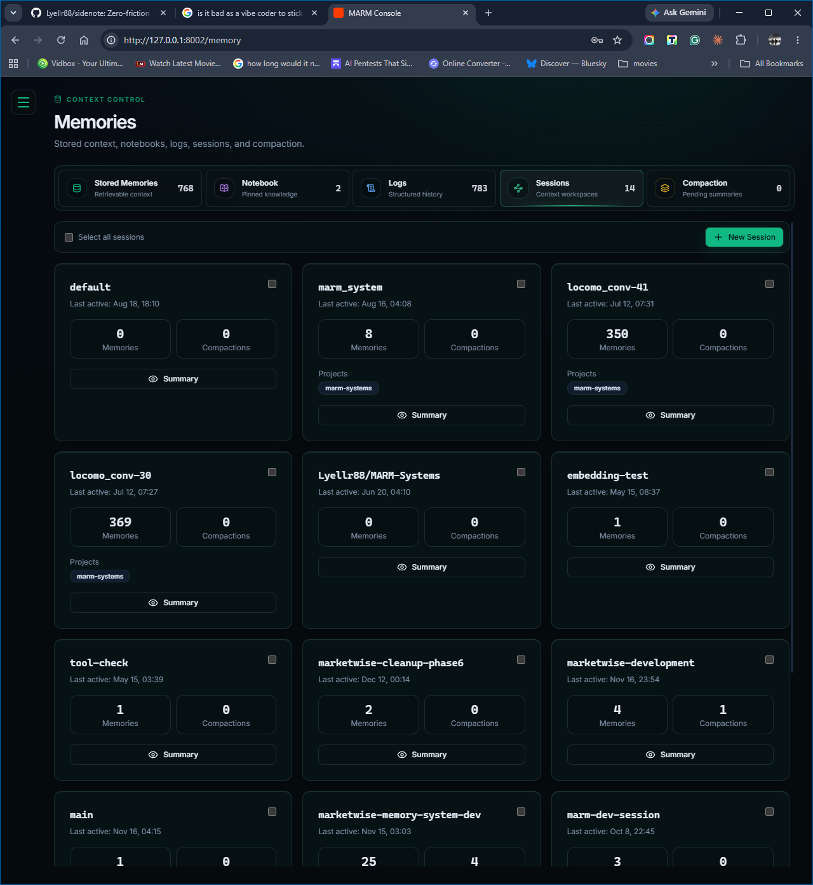
Task: Select the embedding-test session checkbox
Action: click(x=770, y=472)
